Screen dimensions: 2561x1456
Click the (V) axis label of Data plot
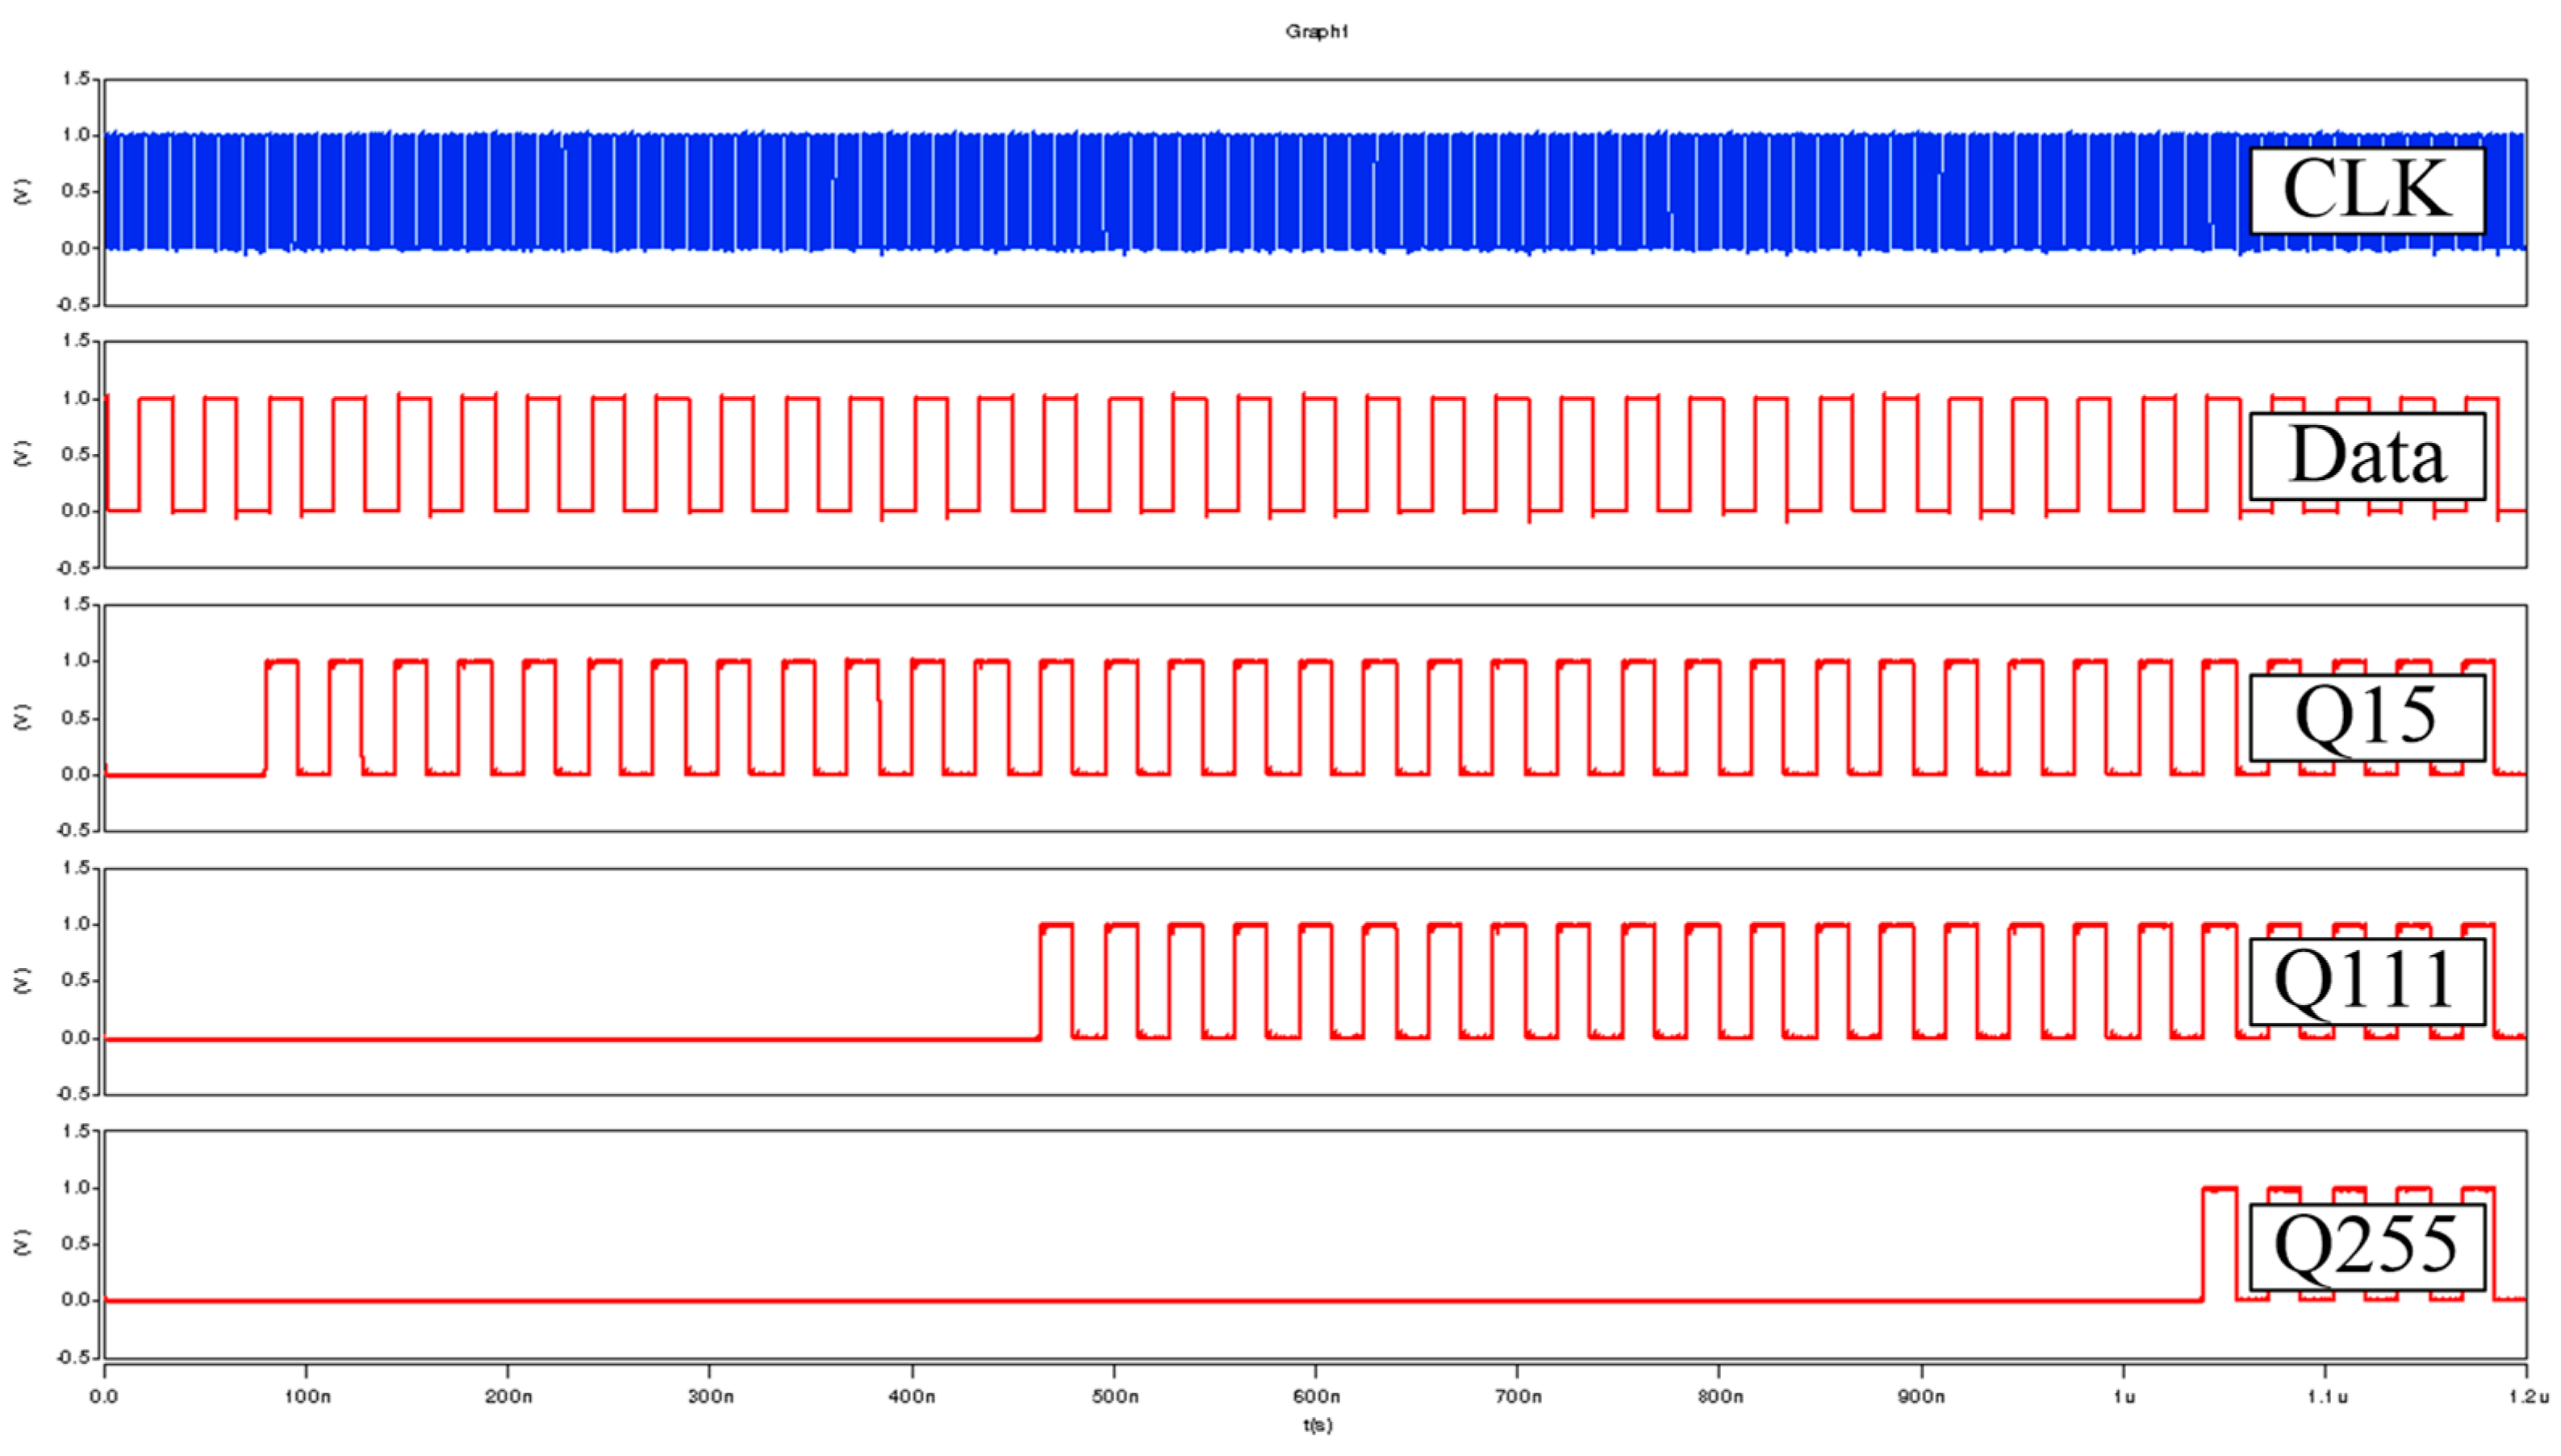22,454
